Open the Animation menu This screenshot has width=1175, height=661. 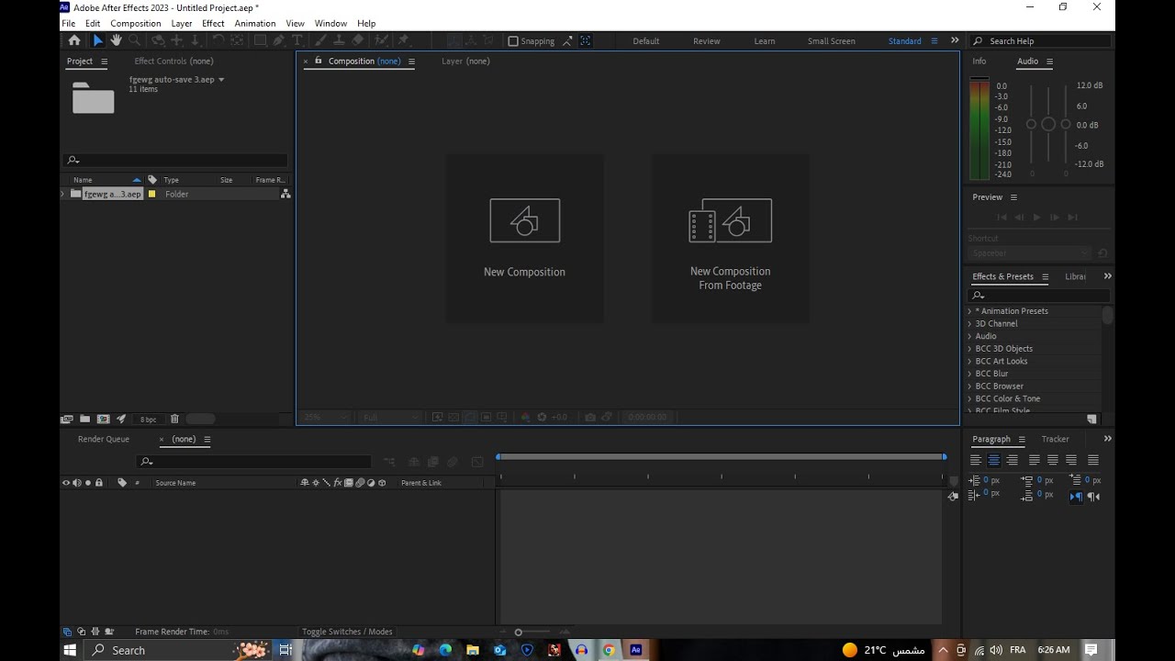click(255, 24)
